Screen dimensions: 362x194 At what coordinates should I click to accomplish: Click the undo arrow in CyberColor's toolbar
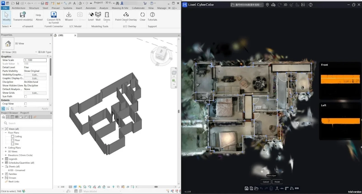pyautogui.click(x=261, y=188)
